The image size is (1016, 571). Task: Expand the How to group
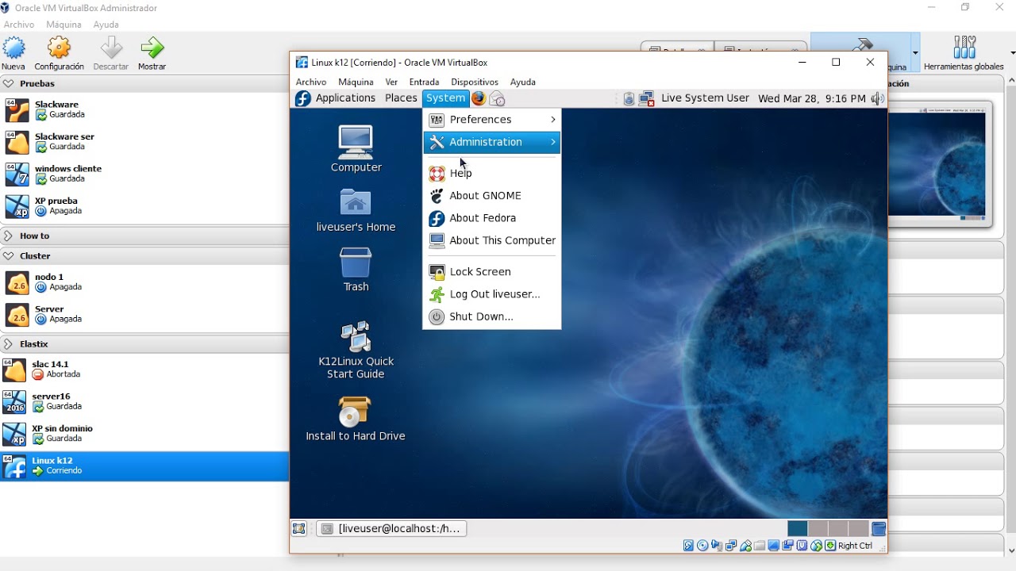(x=8, y=236)
